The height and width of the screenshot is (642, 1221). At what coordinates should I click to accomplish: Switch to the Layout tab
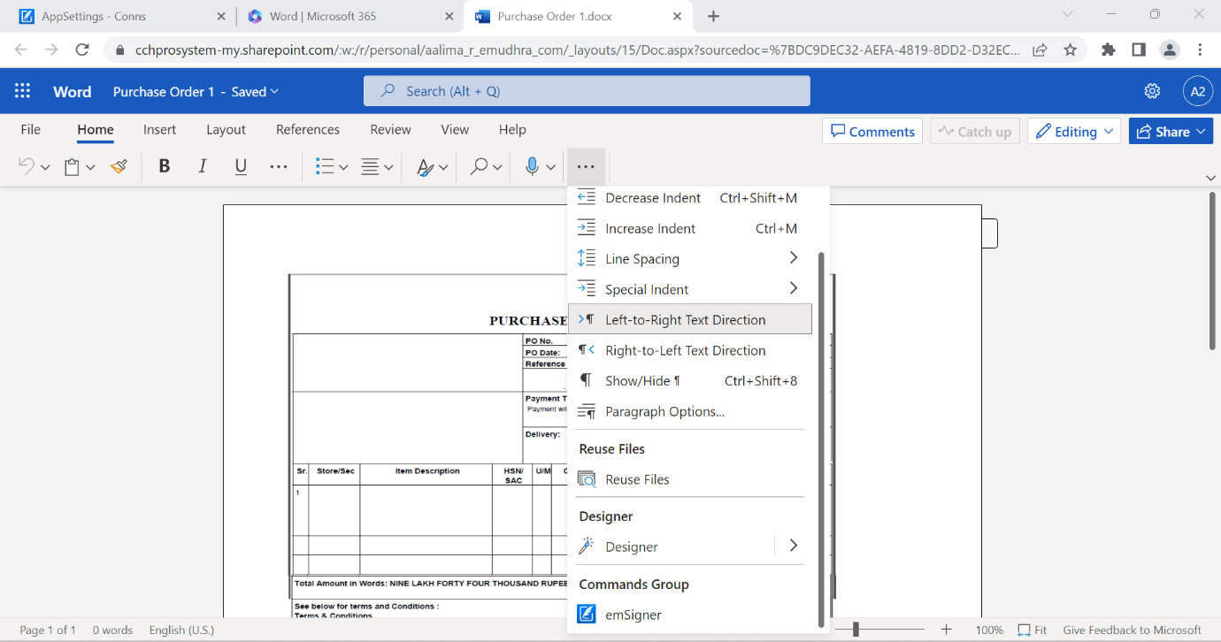(226, 129)
